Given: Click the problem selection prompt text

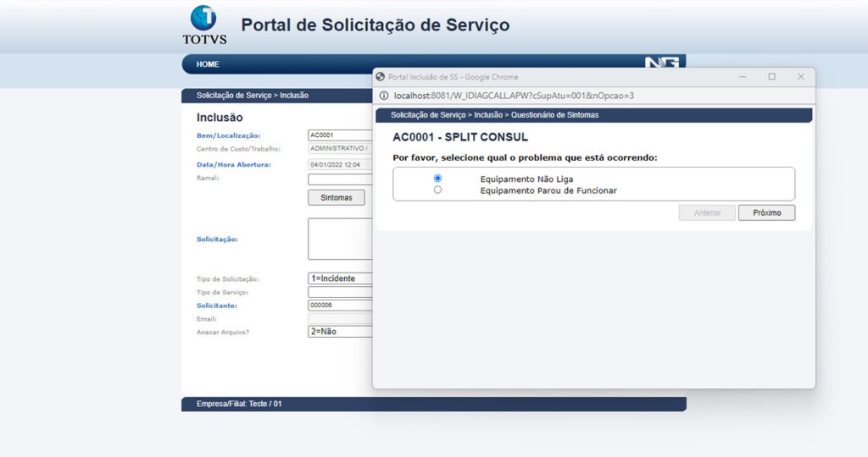Looking at the screenshot, I should (x=525, y=158).
